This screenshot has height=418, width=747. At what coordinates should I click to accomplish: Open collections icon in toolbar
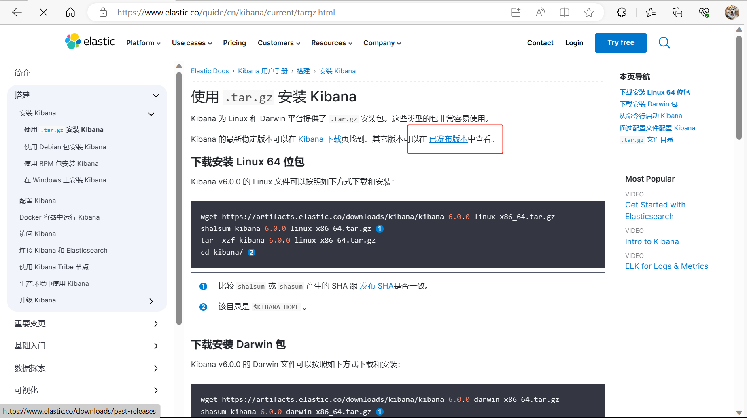(x=677, y=13)
